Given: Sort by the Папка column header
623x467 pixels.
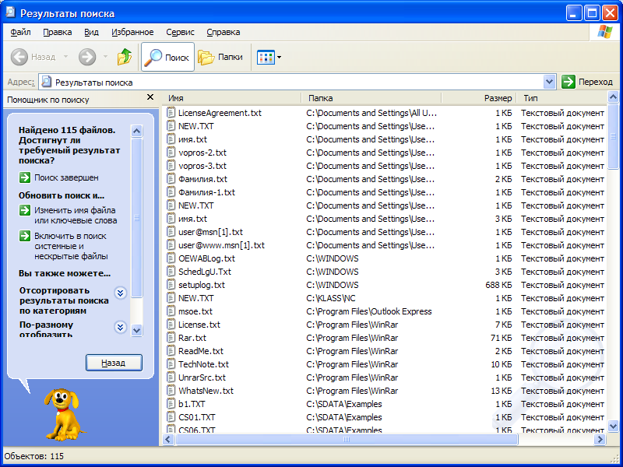Looking at the screenshot, I should (x=371, y=98).
